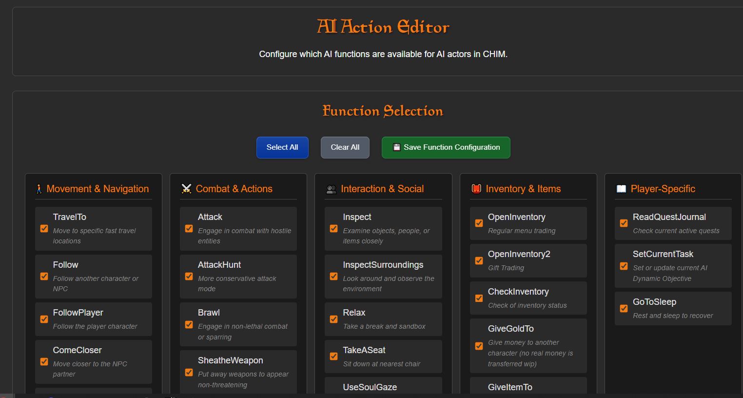Click the Interaction & Social heading
743x398 pixels.
tap(382, 189)
